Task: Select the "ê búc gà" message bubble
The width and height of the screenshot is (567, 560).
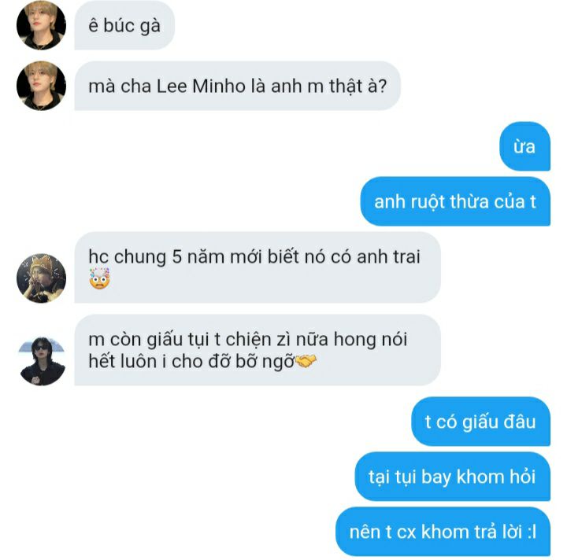Action: pyautogui.click(x=124, y=25)
